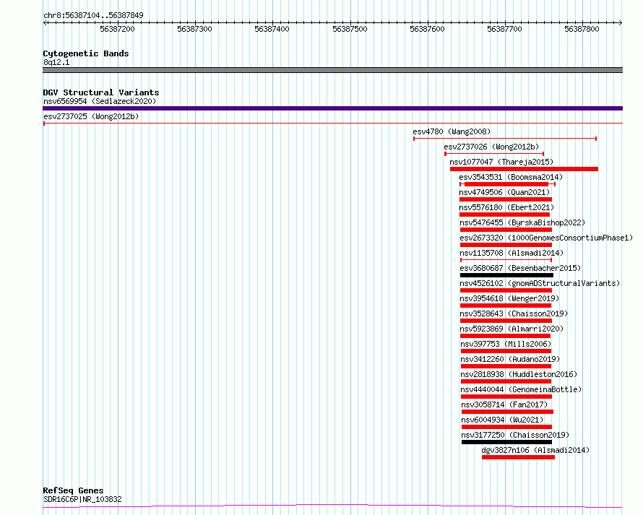
Task: Click nsv4749506 (Quan2021) label
Action: [504, 192]
